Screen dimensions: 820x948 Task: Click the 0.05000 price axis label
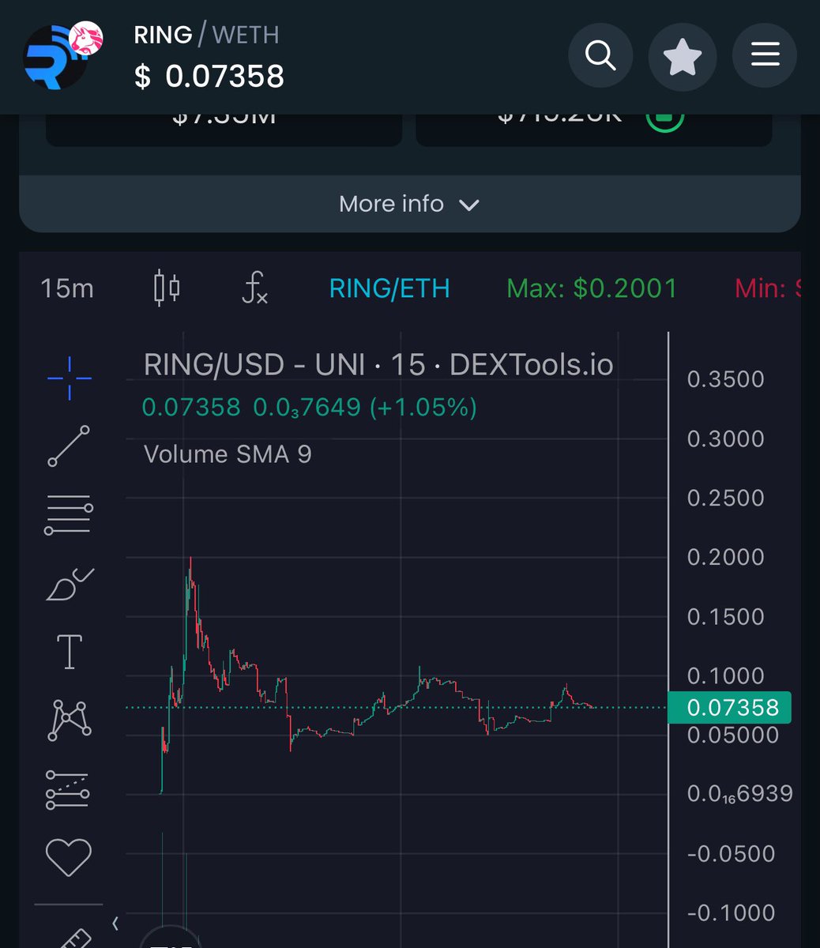tap(733, 735)
